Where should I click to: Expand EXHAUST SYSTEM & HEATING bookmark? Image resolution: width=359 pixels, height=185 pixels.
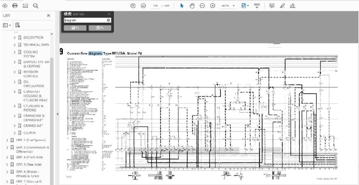tap(14, 62)
